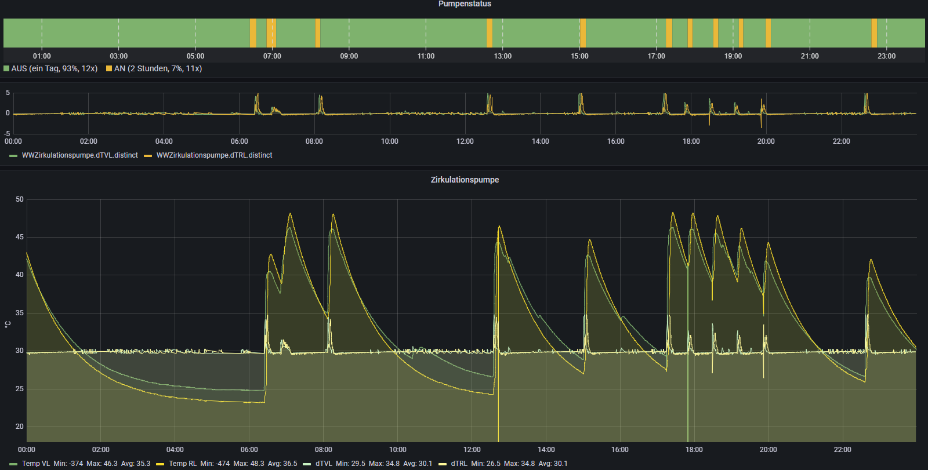Click the color line of WWZirkulationspumpe.dTVL.distinct
The width and height of the screenshot is (928, 470).
tap(13, 155)
